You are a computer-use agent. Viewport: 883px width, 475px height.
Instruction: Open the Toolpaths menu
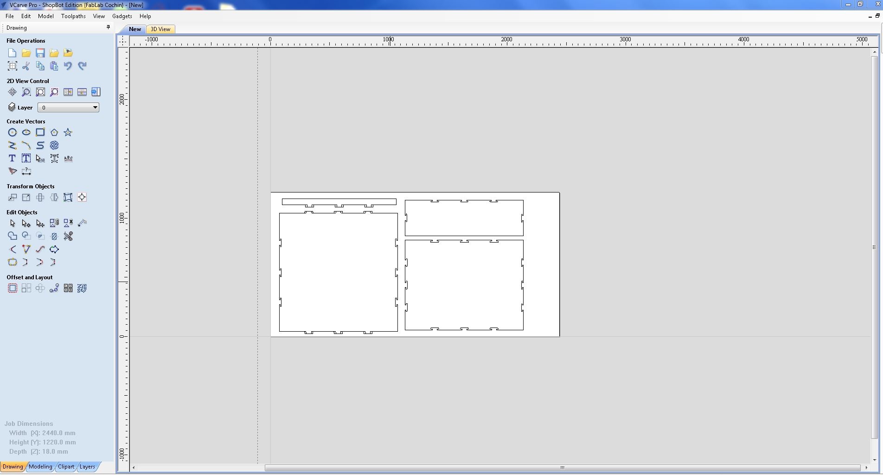point(73,16)
